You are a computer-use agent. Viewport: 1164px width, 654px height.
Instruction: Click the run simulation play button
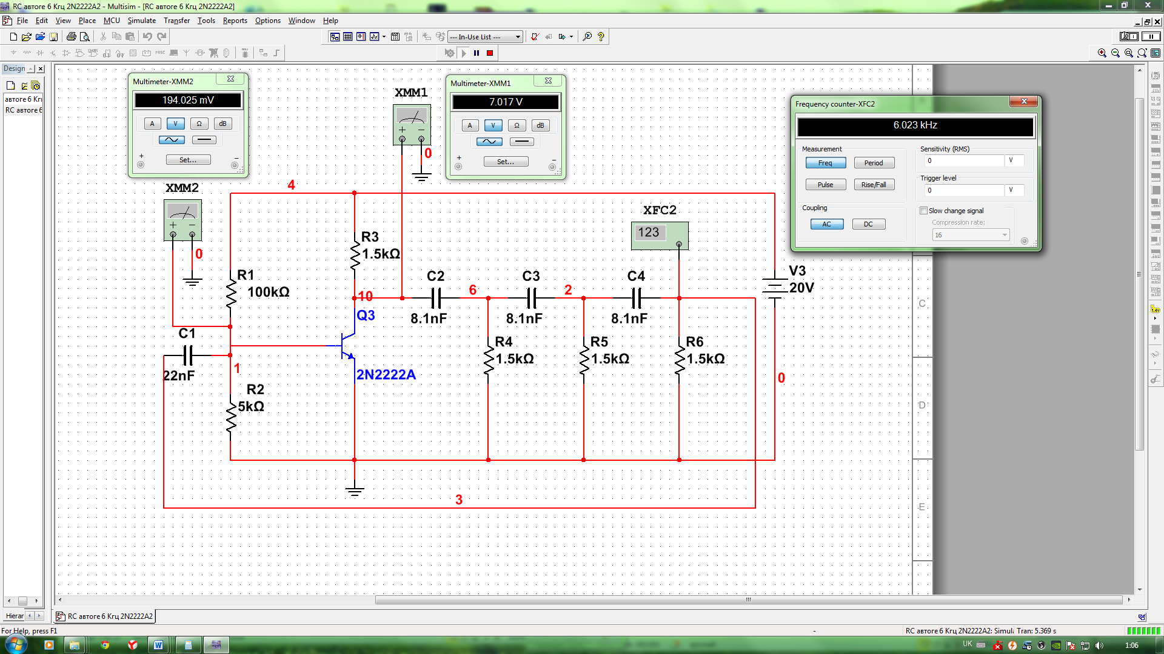pyautogui.click(x=464, y=53)
